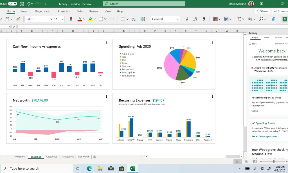Select the Accounts tab in Money pane

point(278,38)
